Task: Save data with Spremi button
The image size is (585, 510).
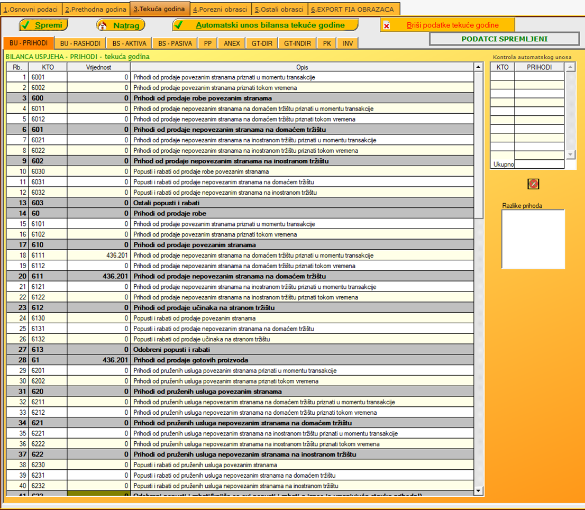Action: tap(43, 25)
